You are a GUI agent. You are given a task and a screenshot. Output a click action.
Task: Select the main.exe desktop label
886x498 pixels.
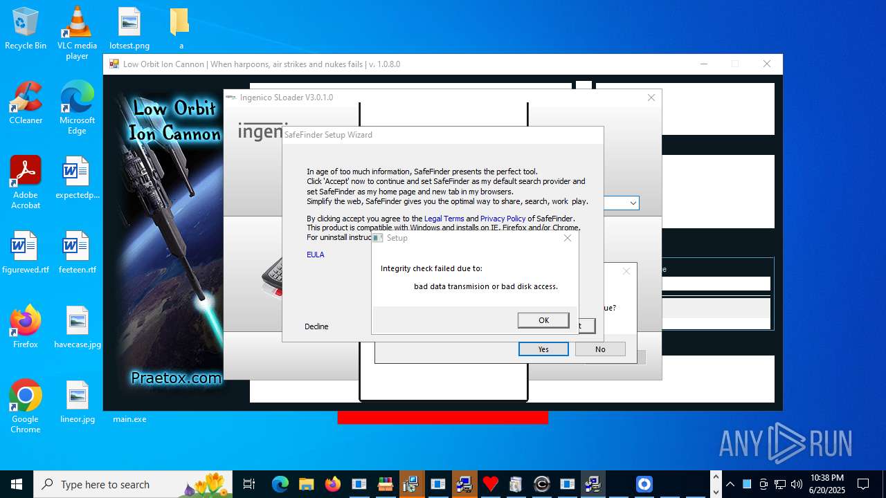[x=129, y=419]
